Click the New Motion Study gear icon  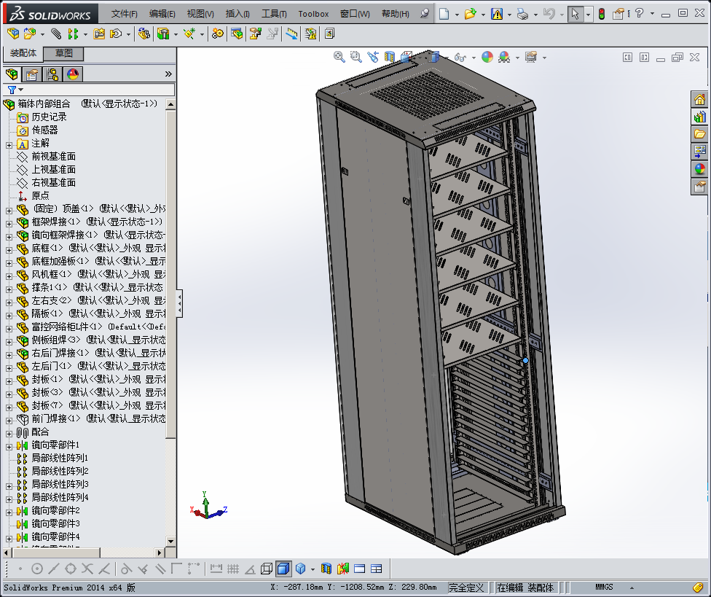(x=218, y=34)
